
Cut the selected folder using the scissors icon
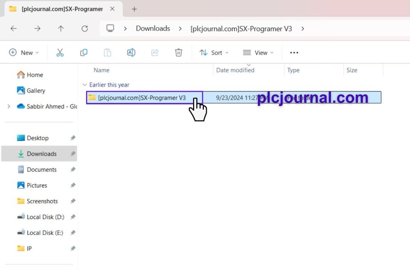click(x=60, y=53)
